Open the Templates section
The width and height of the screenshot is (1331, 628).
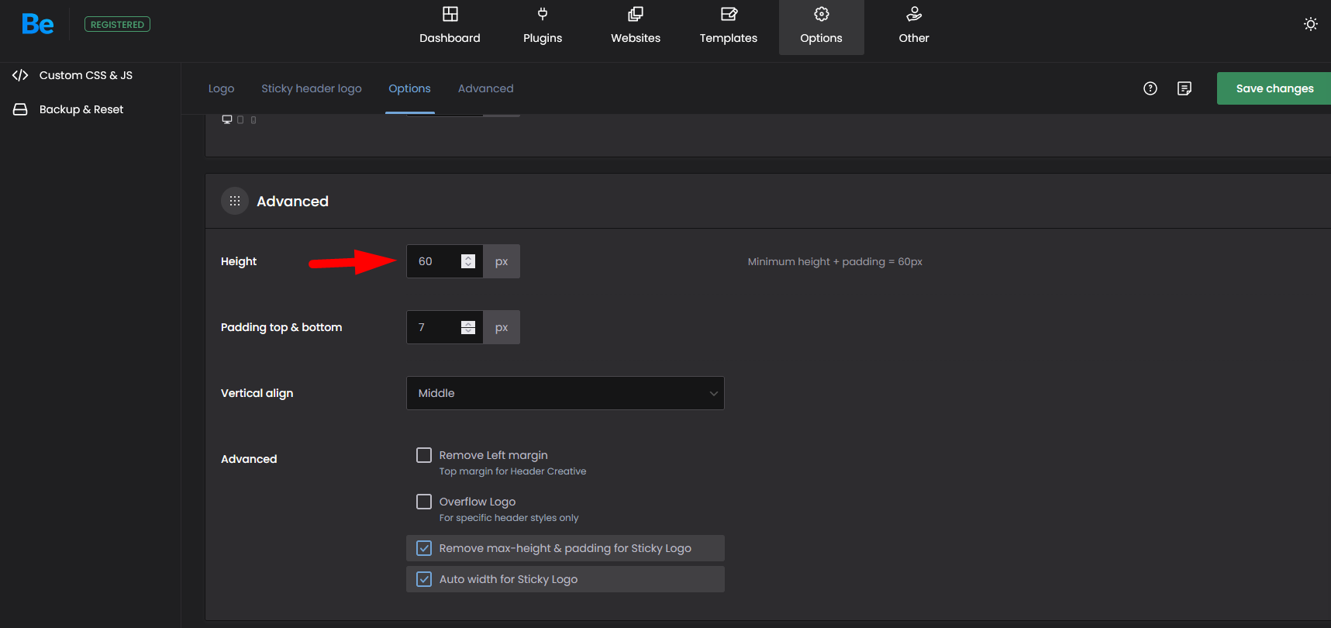coord(729,27)
